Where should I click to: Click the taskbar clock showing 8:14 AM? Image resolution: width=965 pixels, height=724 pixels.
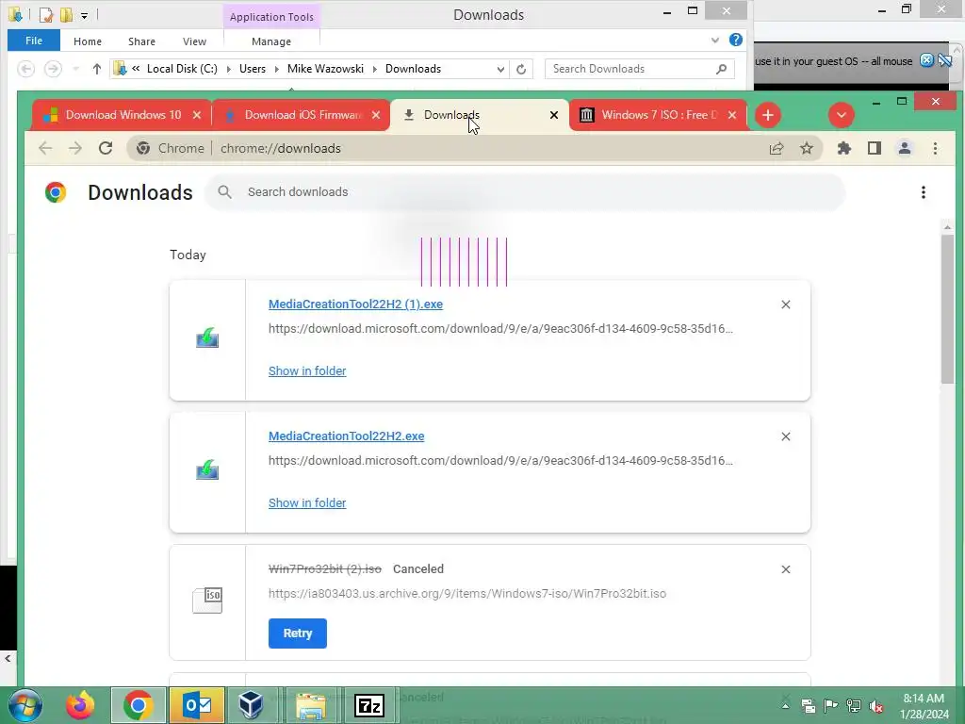tap(924, 706)
